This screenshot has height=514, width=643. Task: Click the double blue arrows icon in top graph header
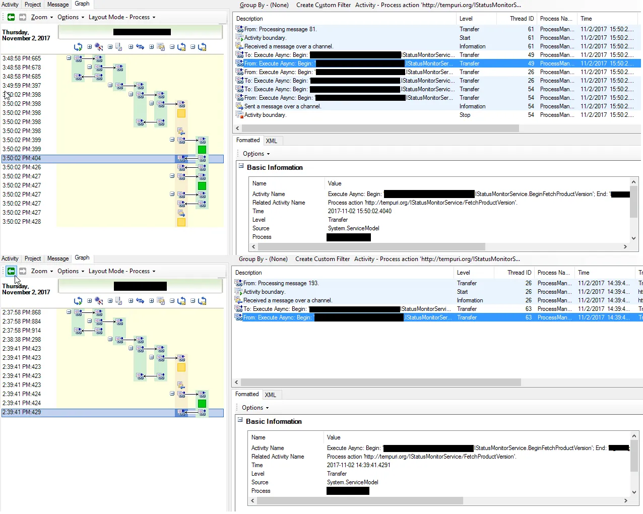click(140, 47)
